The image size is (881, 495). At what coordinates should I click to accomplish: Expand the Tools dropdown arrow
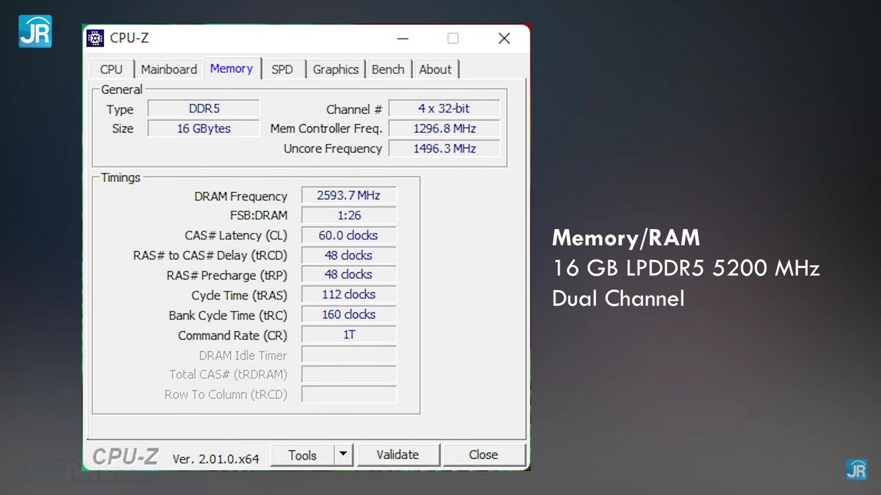pyautogui.click(x=343, y=454)
